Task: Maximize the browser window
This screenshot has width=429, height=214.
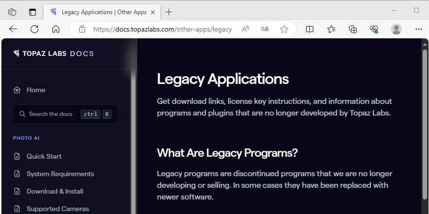Action: (x=416, y=10)
